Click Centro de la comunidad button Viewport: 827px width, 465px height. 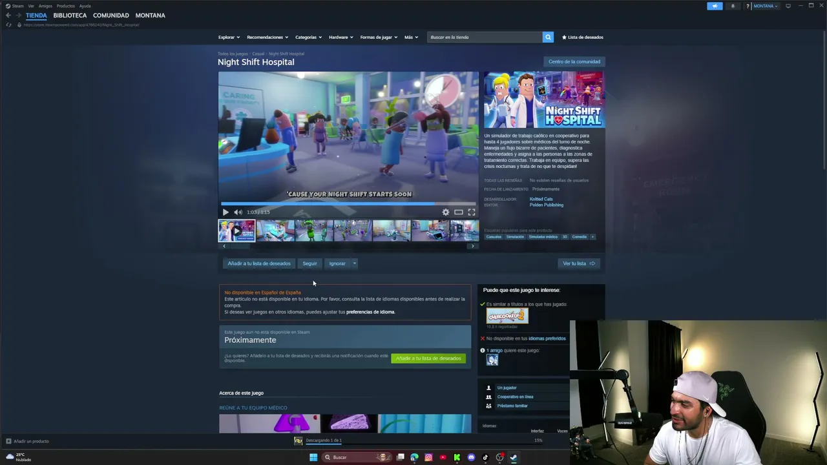pos(574,62)
